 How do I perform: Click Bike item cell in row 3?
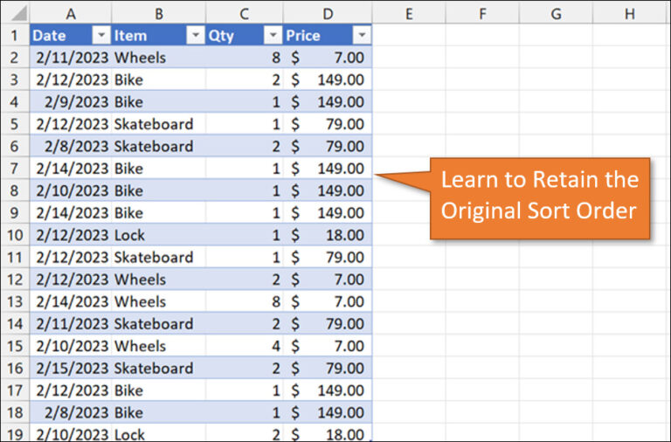[159, 79]
